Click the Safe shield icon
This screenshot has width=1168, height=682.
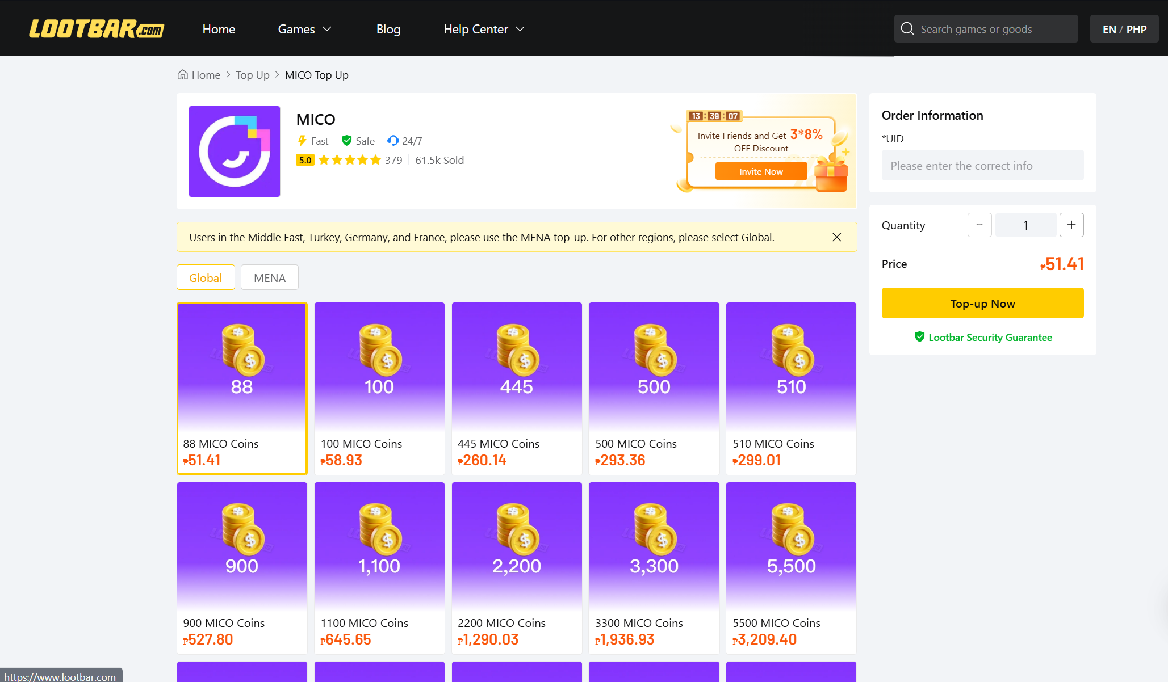coord(346,141)
